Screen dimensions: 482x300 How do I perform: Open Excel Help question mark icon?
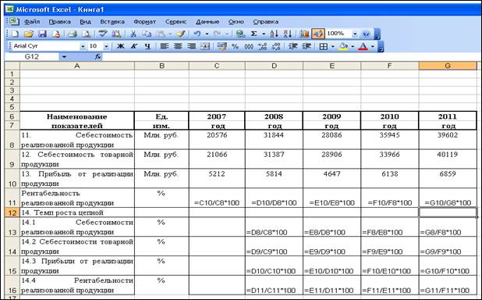point(366,34)
